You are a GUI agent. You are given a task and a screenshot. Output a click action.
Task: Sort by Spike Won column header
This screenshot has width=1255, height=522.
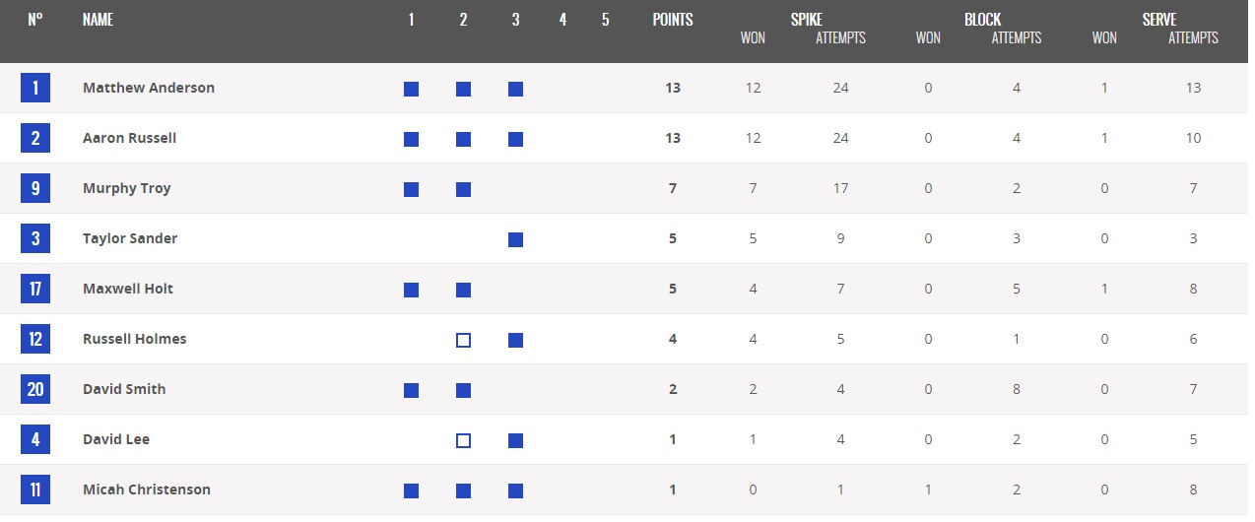[x=753, y=38]
